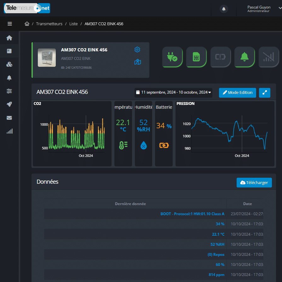Viewport: 282px width, 282px height.
Task: Open notifications bell in top header
Action: click(x=224, y=9)
